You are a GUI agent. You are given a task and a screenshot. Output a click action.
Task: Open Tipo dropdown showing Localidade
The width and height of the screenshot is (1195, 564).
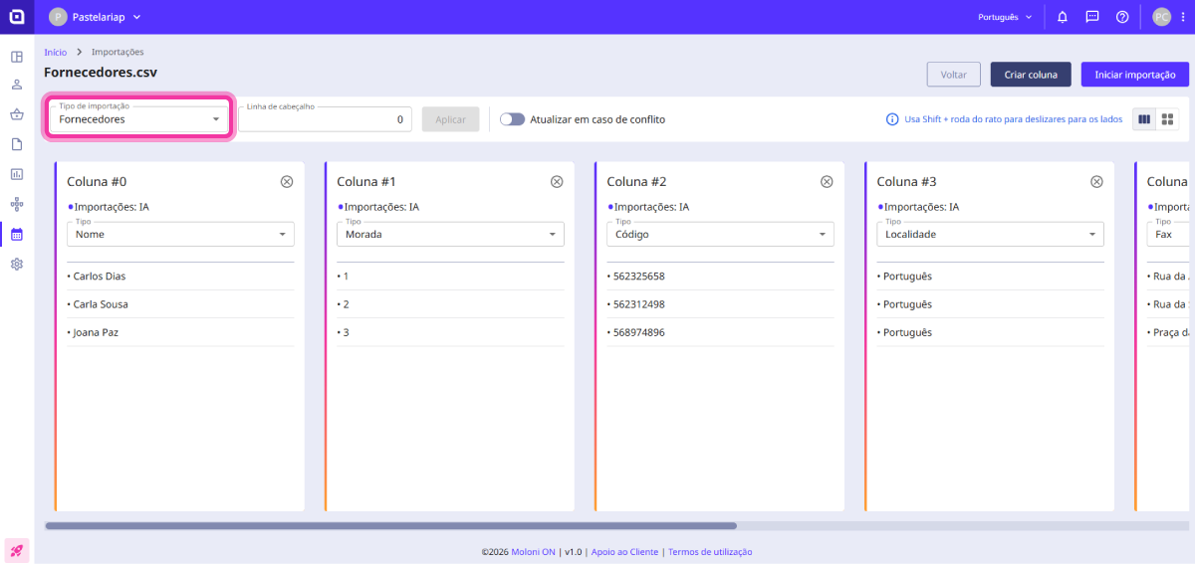[990, 234]
